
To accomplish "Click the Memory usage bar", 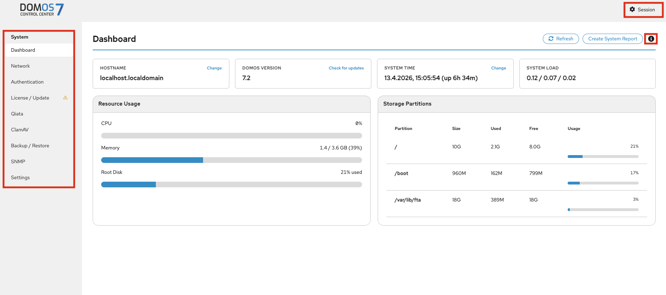I will pyautogui.click(x=231, y=160).
